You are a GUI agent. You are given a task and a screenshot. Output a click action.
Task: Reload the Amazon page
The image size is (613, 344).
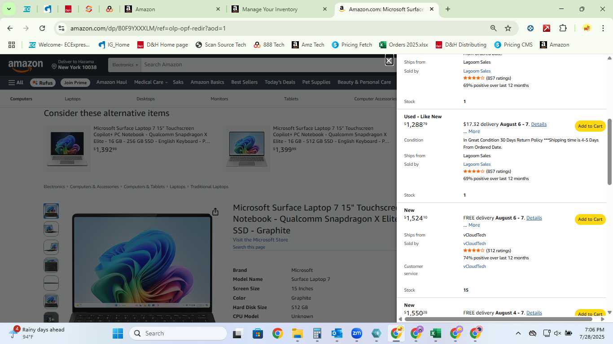[42, 28]
